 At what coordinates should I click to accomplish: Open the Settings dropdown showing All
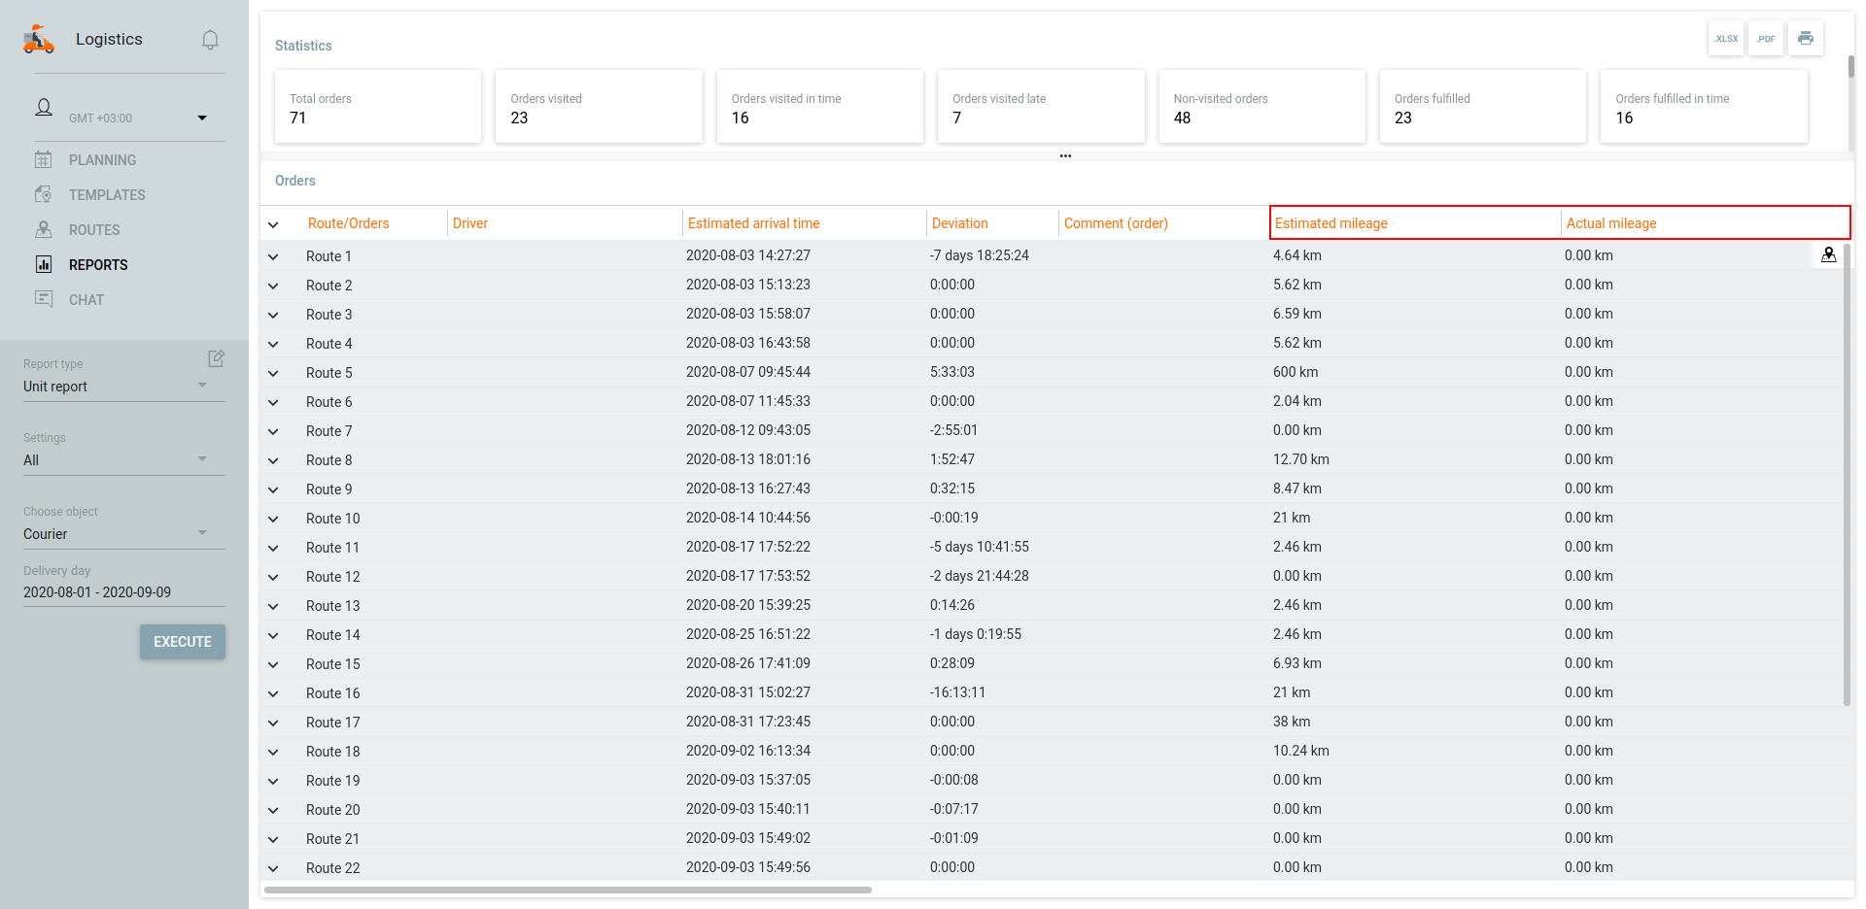coord(117,460)
